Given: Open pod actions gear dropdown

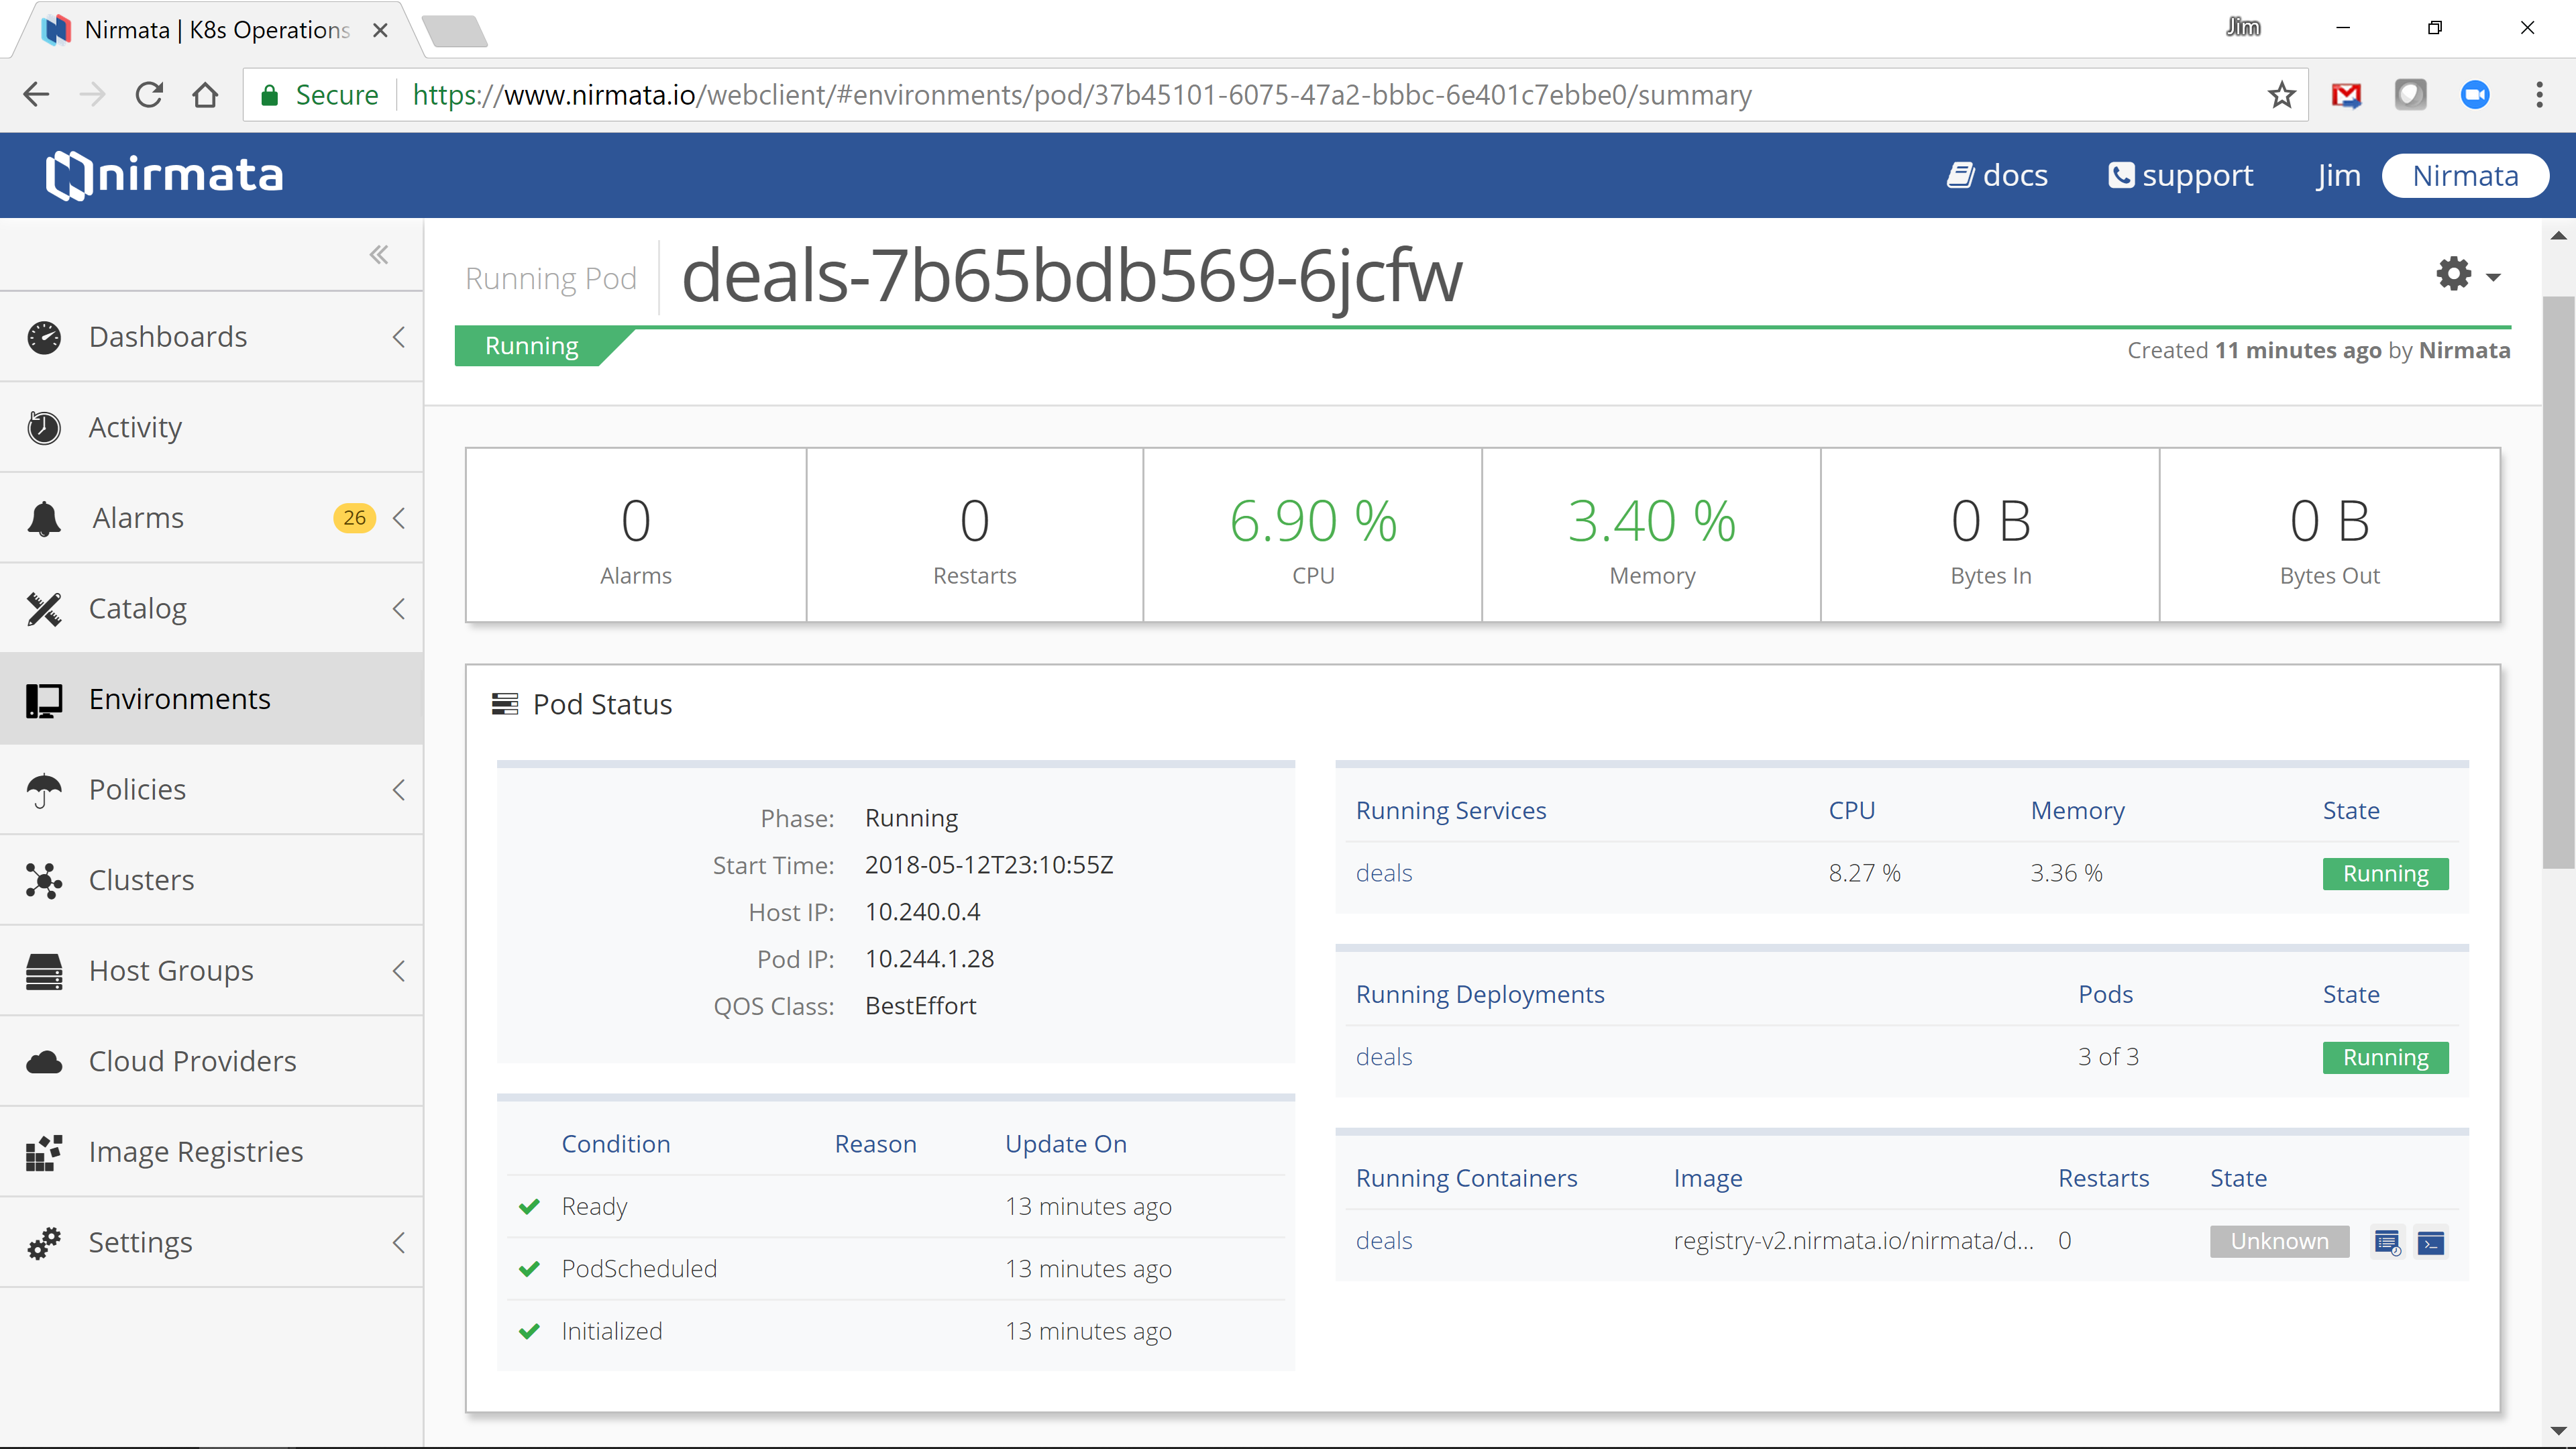Looking at the screenshot, I should (x=2467, y=274).
